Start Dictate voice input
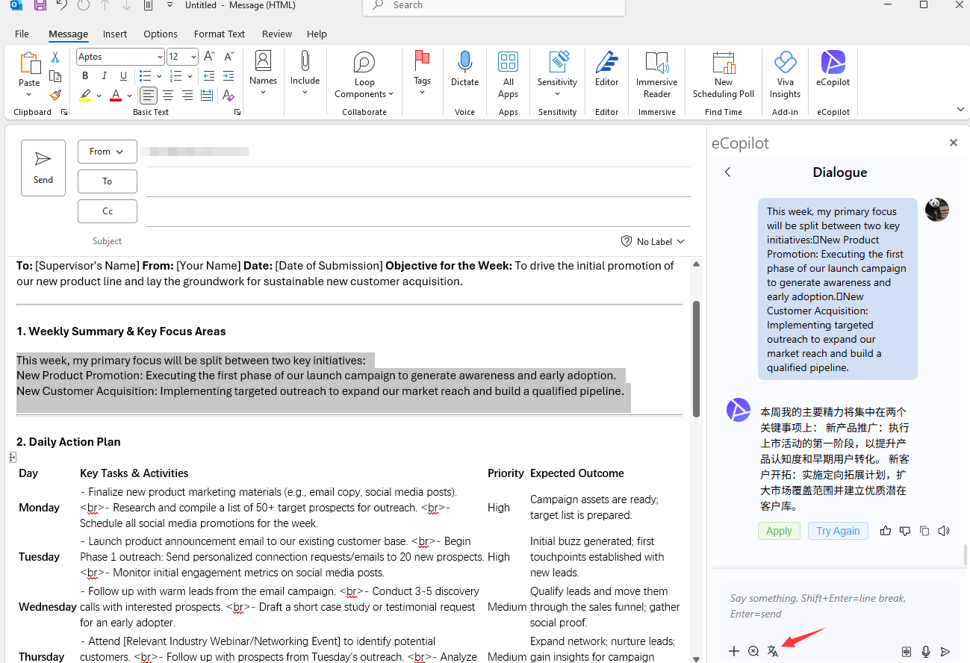970x663 pixels. [464, 70]
